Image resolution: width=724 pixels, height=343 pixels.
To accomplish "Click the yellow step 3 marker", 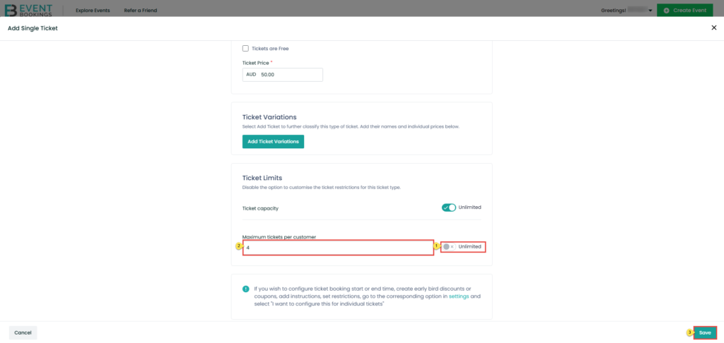I will (x=690, y=332).
